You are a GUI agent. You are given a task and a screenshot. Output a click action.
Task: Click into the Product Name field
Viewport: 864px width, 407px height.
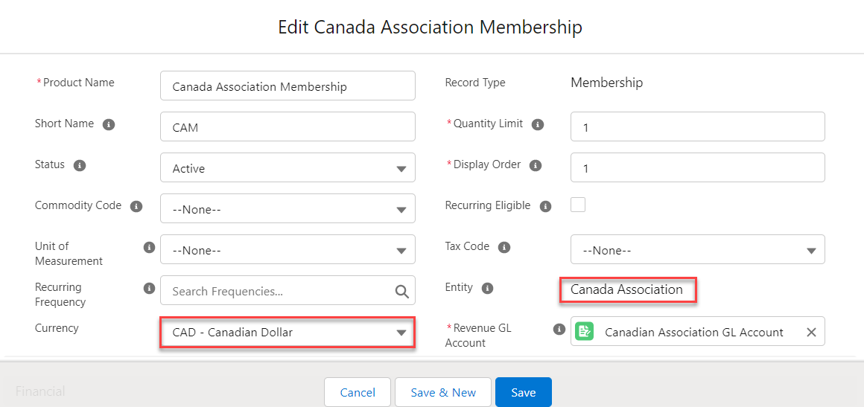(x=288, y=86)
